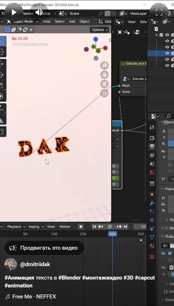Open the Output properties printer tab

pos(152,146)
